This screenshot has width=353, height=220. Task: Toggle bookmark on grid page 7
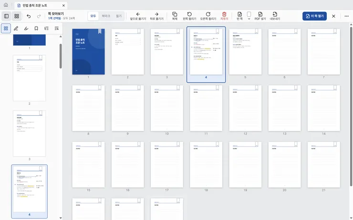pos(335,31)
